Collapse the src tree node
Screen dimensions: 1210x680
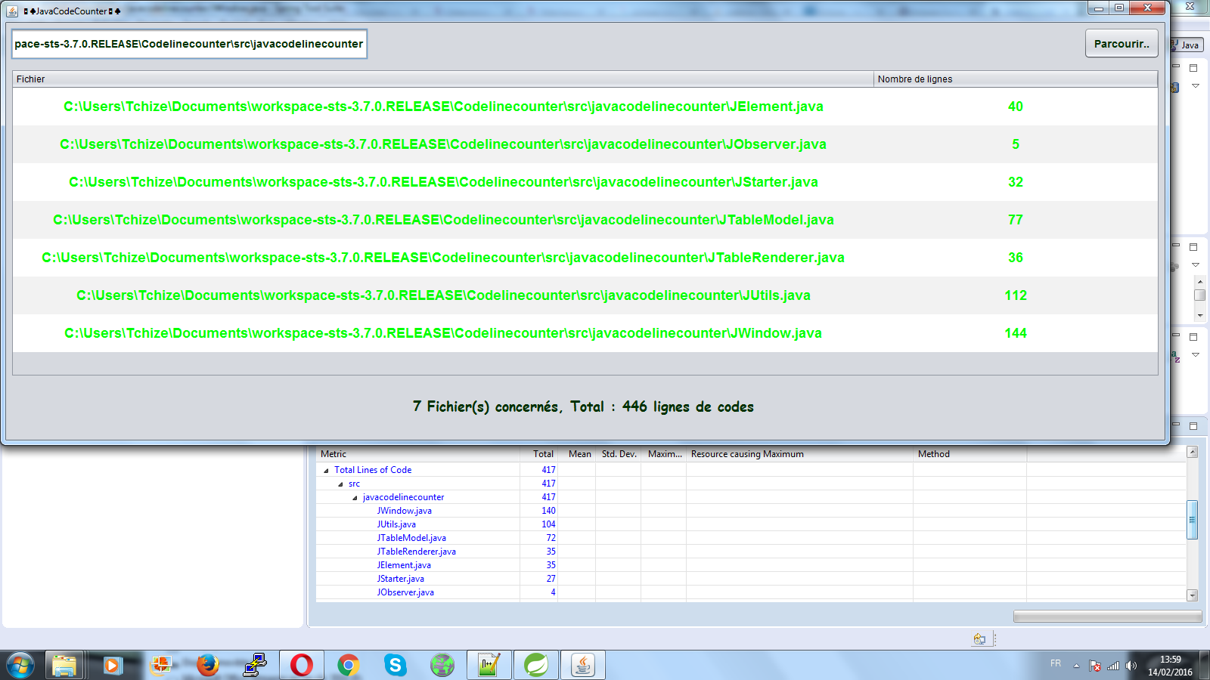coord(340,484)
